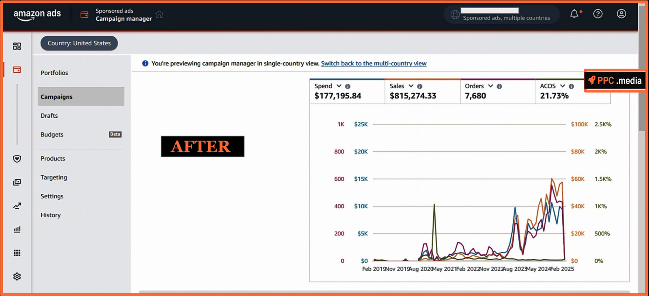This screenshot has width=649, height=296.
Task: Click the vertical scrollbar on the right
Action: (x=642, y=81)
